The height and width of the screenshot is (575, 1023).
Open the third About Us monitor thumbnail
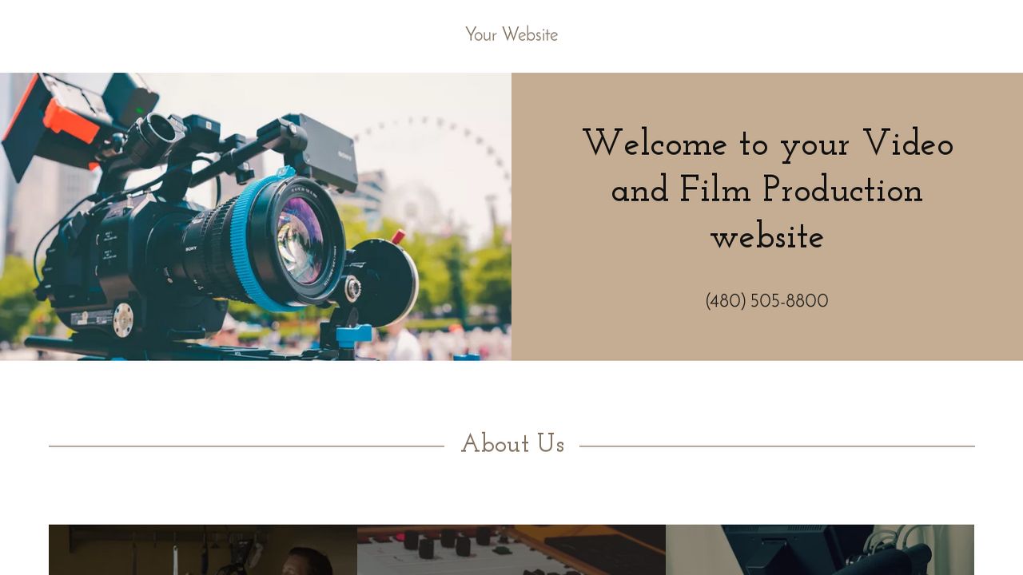[x=820, y=549]
